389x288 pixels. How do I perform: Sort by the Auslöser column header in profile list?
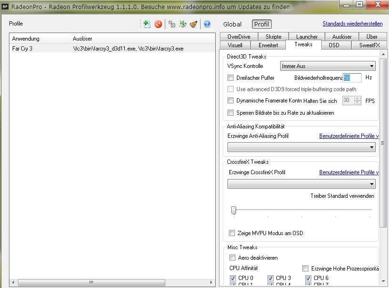tap(142, 39)
